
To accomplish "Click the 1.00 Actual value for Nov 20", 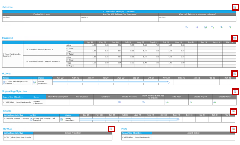I will 183,57.
